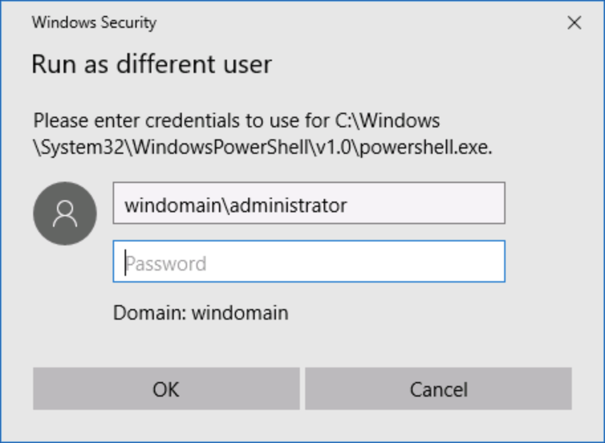Click the Domain: windomain label
Screen dimensions: 605x443
pos(200,312)
